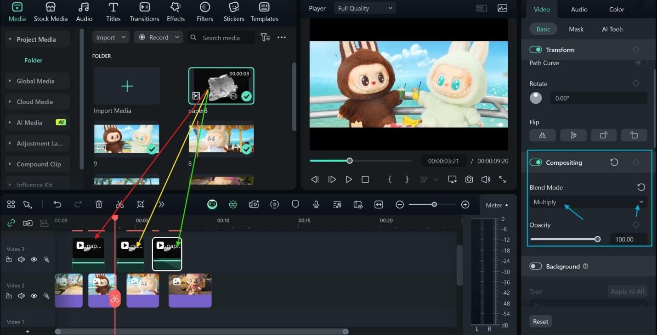The width and height of the screenshot is (657, 335).
Task: Reset the Compositing section settings
Action: 614,162
